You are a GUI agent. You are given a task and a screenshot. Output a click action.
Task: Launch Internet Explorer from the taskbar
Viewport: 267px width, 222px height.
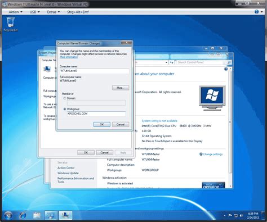tap(23, 215)
